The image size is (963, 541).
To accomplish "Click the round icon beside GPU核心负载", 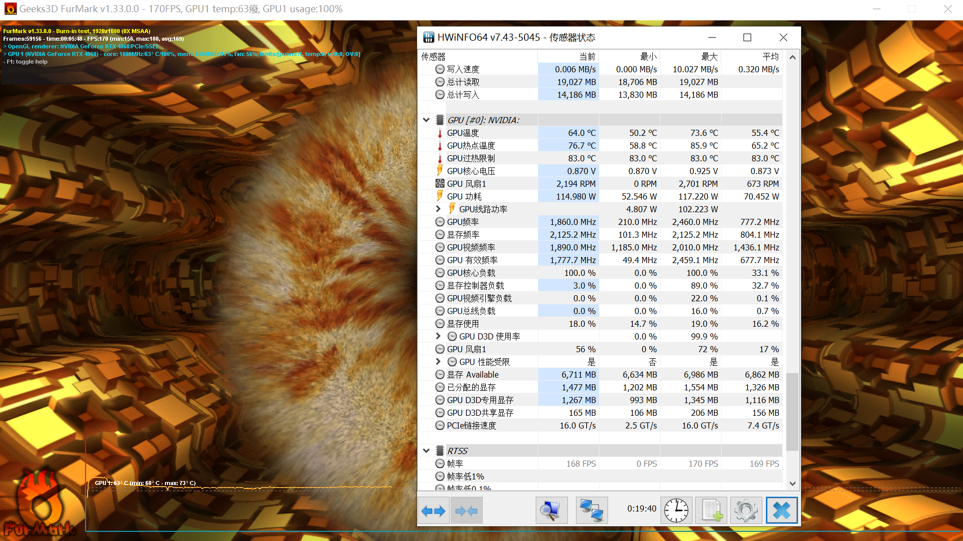I will (x=440, y=273).
